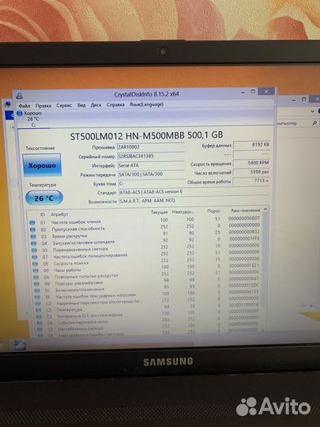Screen dimensions: 320x427
Task: Click the status icon for Повторы рекалибровки
Action: coord(37,284)
